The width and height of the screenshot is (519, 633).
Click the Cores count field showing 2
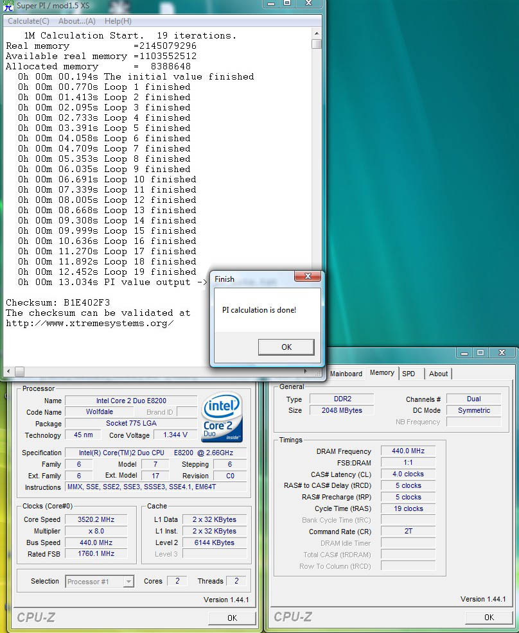click(177, 581)
